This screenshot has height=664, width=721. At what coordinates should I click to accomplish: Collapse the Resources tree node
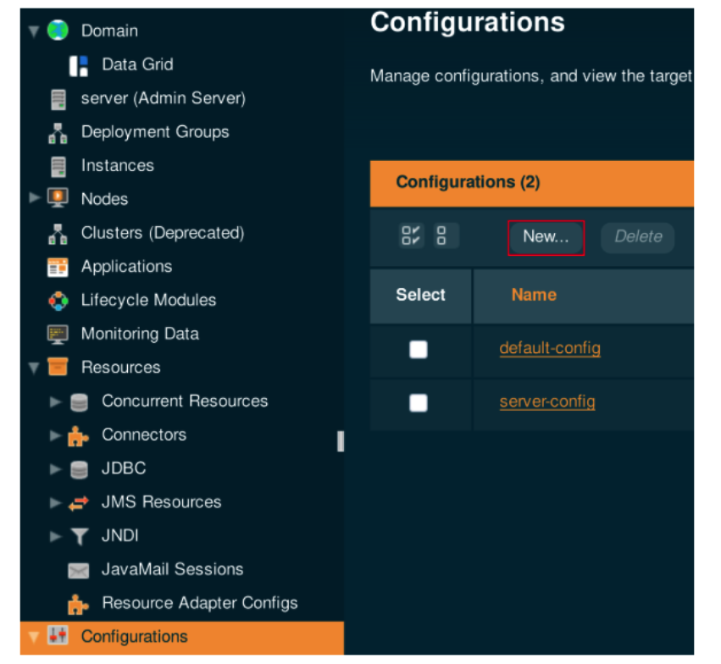click(x=35, y=368)
